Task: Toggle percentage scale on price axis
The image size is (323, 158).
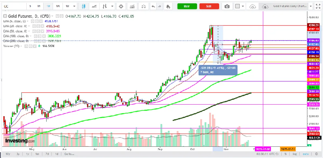Action: coord(285,154)
